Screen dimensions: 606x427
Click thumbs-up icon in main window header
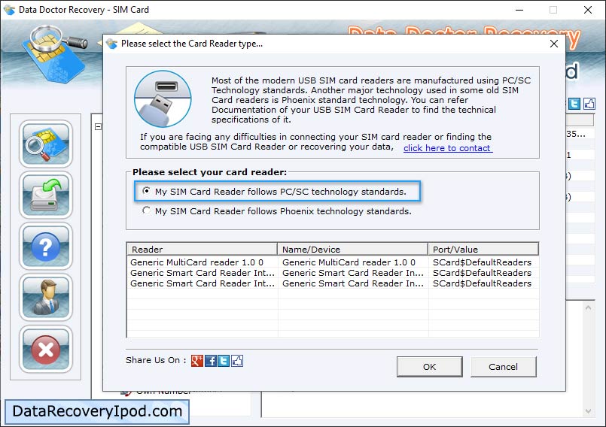tap(589, 104)
